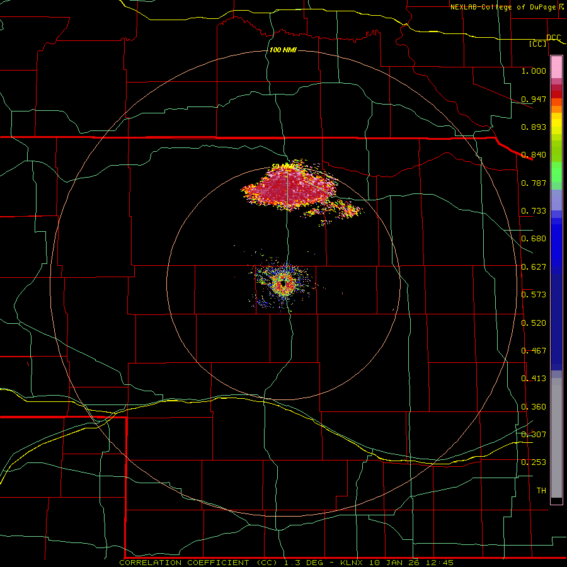Screen dimensions: 567x567
Task: Click the KLNX radar site center
Action: pyautogui.click(x=283, y=285)
